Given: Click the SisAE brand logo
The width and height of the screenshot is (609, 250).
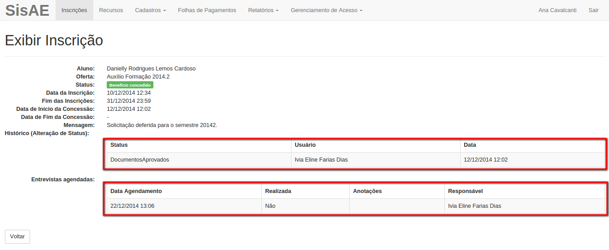Looking at the screenshot, I should click(27, 10).
